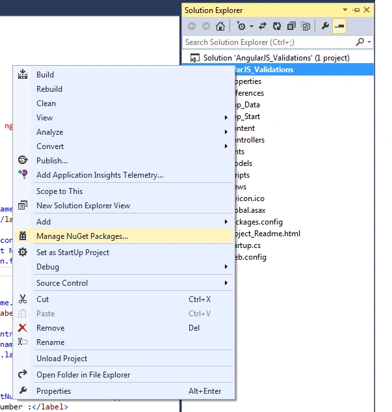392x412 pixels.
Task: Select the Content folder
Action: tap(245, 128)
